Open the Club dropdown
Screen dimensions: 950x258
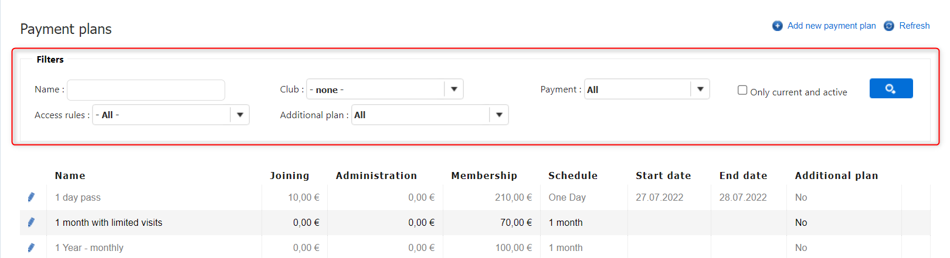[x=454, y=89]
